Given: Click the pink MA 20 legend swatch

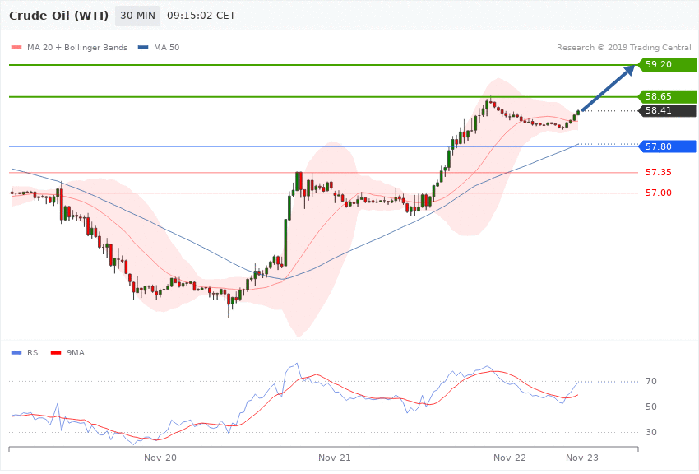Looking at the screenshot, I should tap(16, 47).
